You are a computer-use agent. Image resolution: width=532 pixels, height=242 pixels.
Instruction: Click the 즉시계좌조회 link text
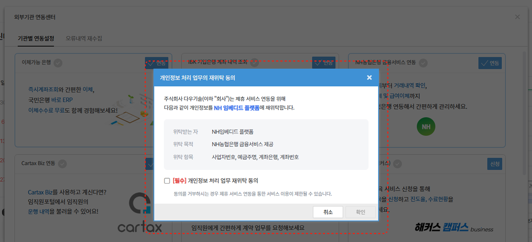pos(43,89)
